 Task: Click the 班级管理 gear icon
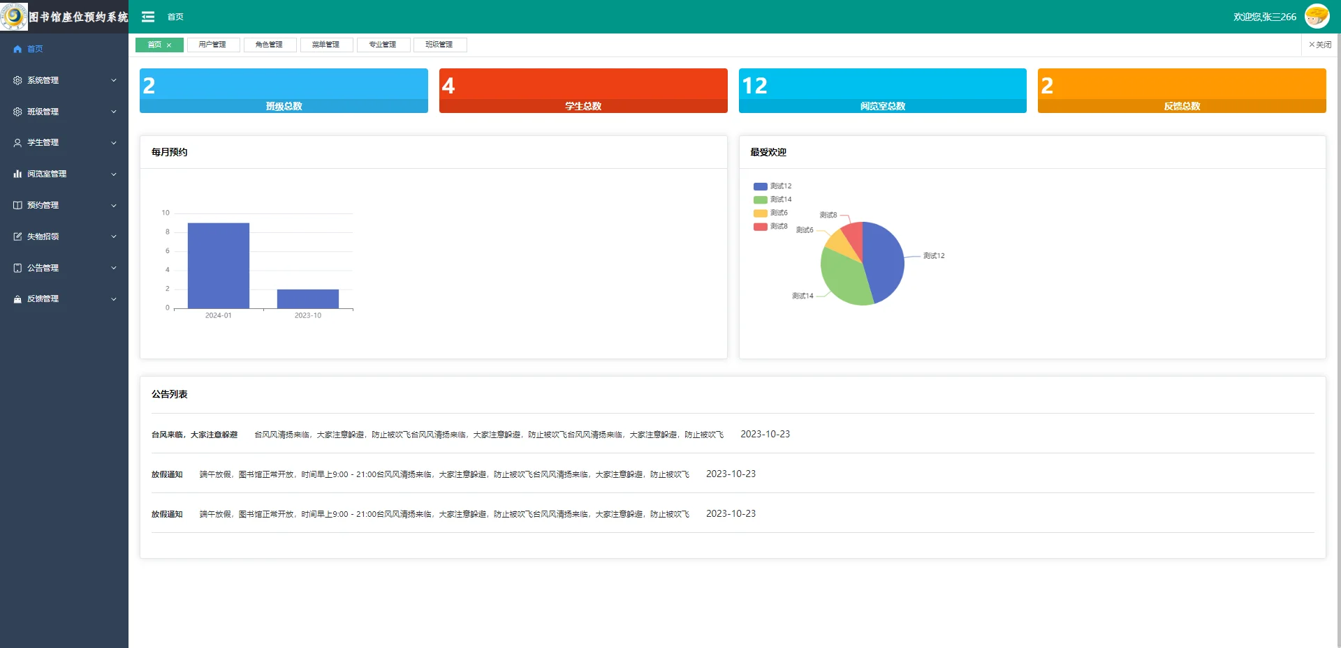tap(17, 112)
